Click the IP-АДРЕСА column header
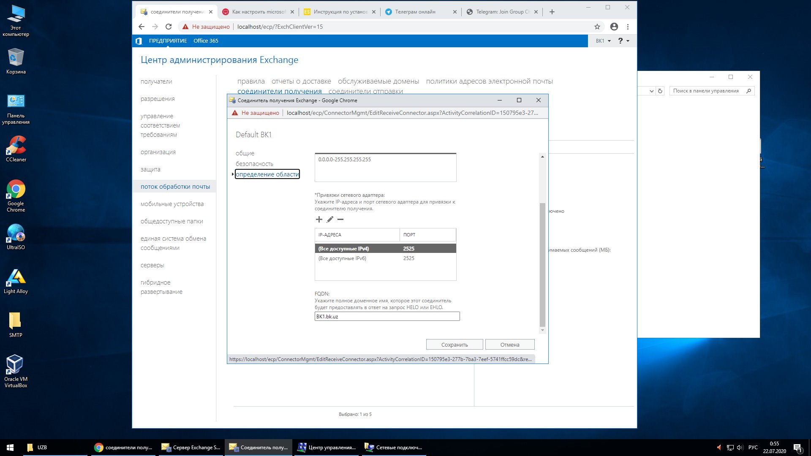Viewport: 811px width, 456px height. pyautogui.click(x=357, y=235)
